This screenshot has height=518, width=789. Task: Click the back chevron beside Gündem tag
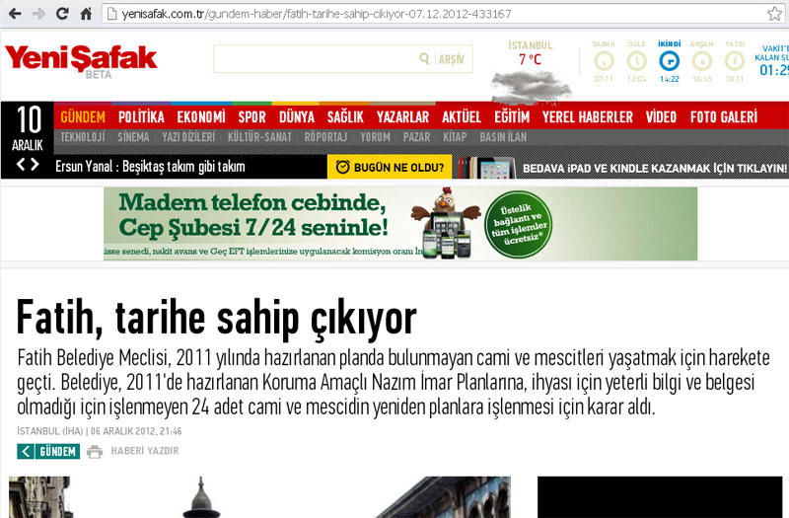[x=26, y=452]
